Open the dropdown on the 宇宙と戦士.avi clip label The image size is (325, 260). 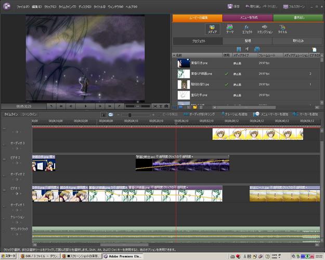tap(192, 157)
